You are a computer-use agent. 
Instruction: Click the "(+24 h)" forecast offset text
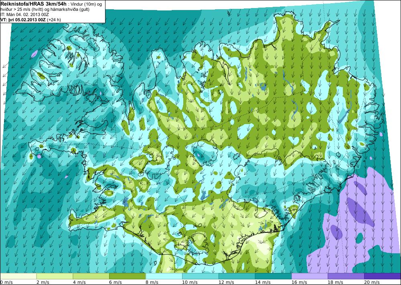[54, 20]
